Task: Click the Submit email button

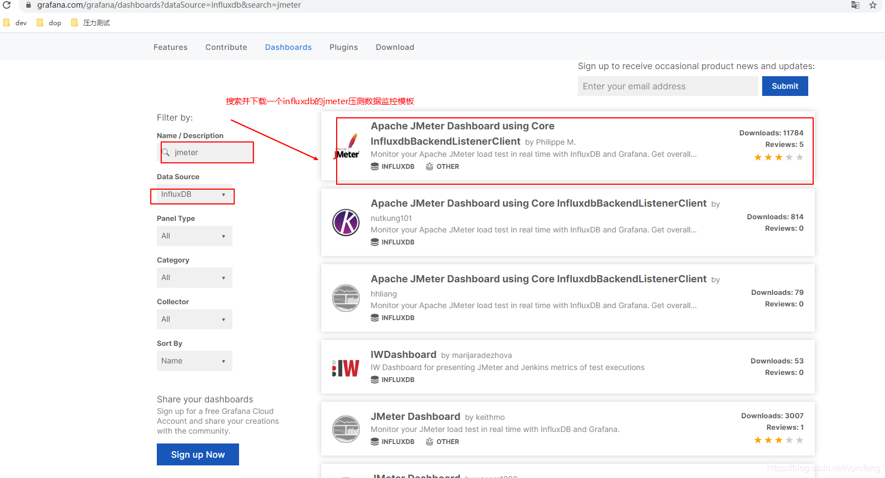Action: (785, 86)
